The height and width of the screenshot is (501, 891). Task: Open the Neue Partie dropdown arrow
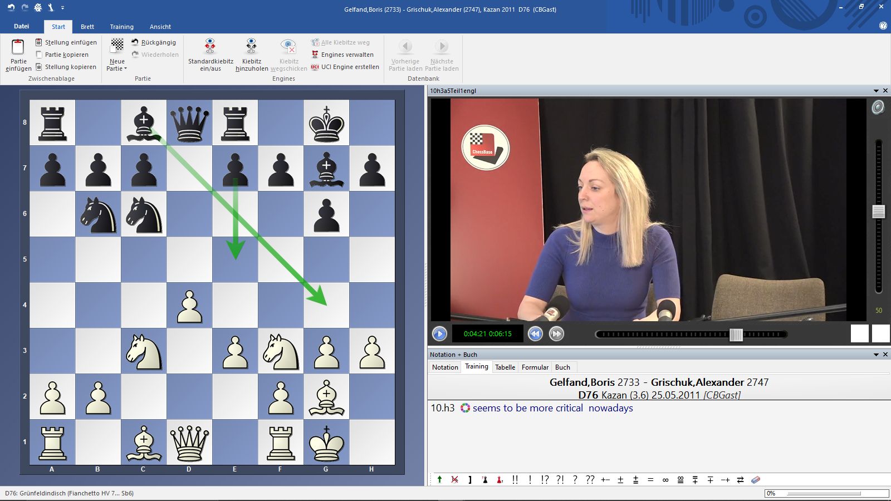click(x=125, y=69)
